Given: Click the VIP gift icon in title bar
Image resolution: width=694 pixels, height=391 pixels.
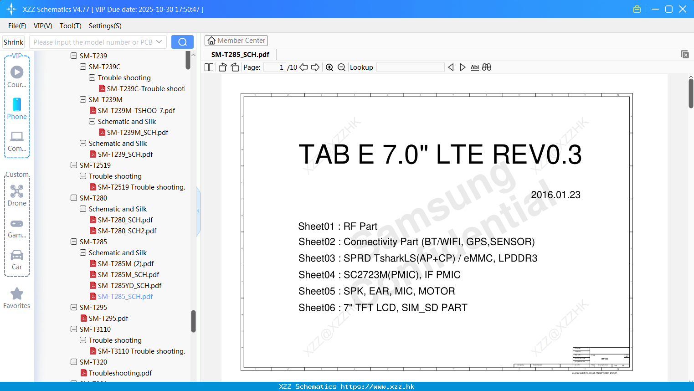Looking at the screenshot, I should pyautogui.click(x=637, y=9).
